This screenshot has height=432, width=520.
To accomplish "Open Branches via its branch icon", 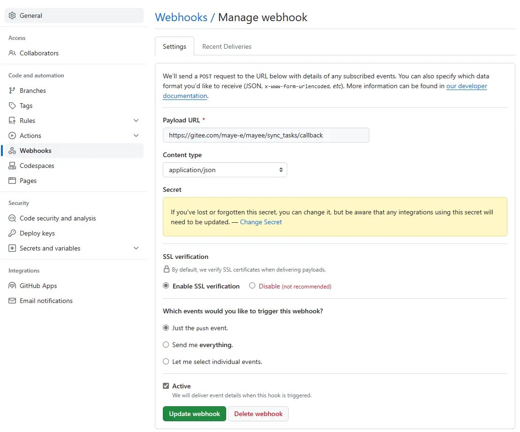I will pyautogui.click(x=12, y=91).
